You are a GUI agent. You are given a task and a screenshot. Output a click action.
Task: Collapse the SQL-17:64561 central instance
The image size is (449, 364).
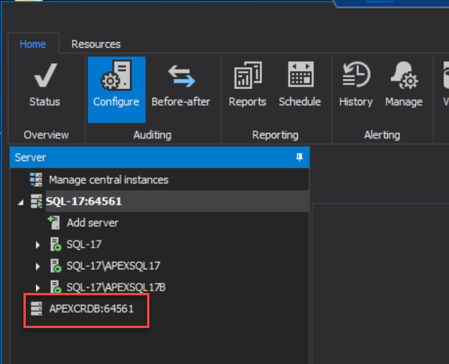(x=20, y=202)
